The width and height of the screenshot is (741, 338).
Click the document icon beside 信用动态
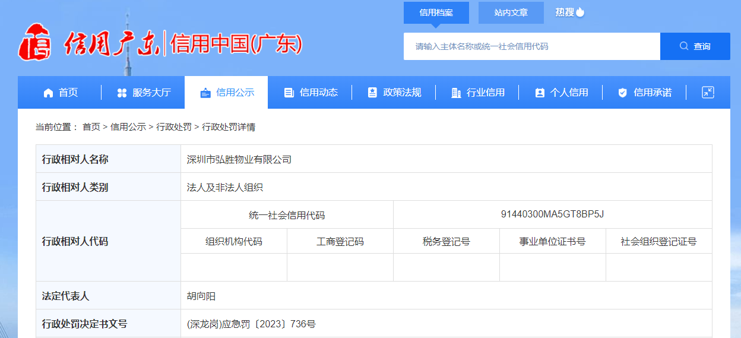click(x=289, y=93)
